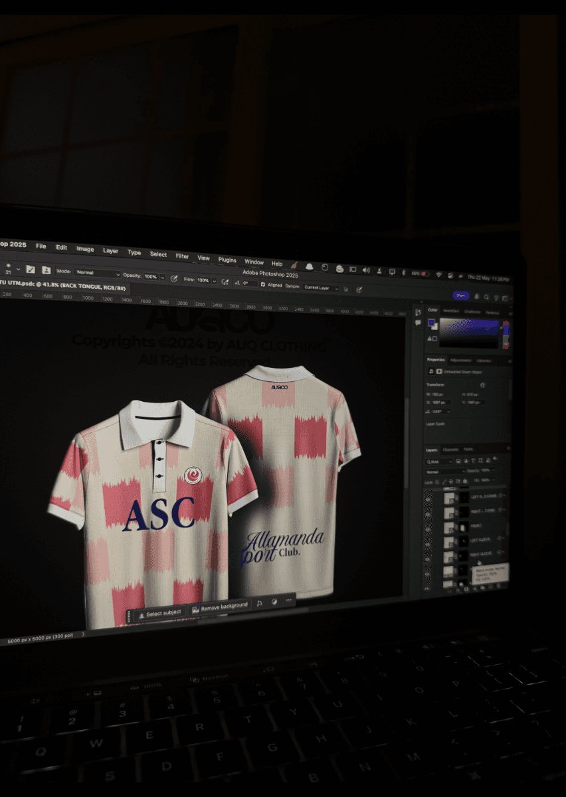This screenshot has width=566, height=797.
Task: Open the brush settings panel icon
Action: pos(31,270)
